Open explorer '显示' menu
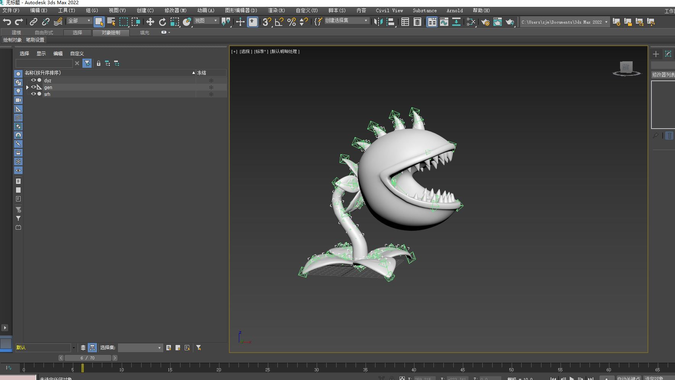Viewport: 675px width, 380px height. [41, 53]
